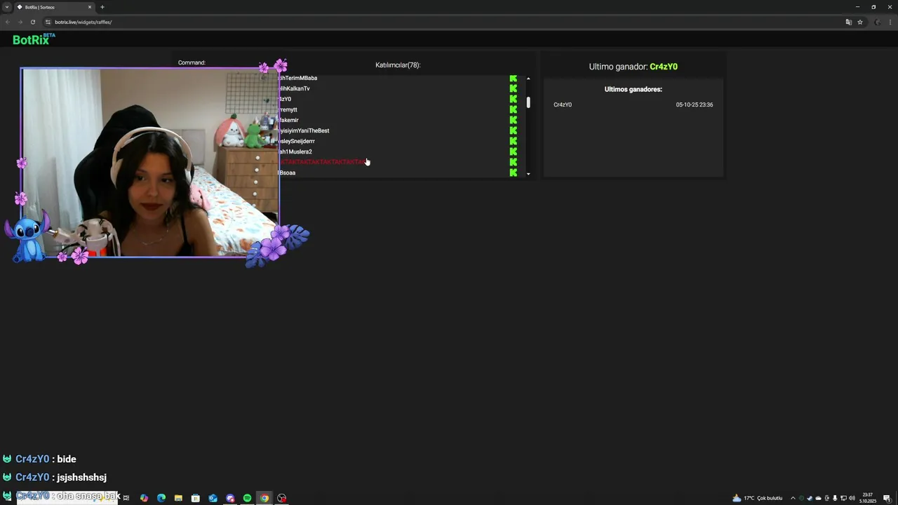
Task: Open the notification center icon
Action: (887, 498)
